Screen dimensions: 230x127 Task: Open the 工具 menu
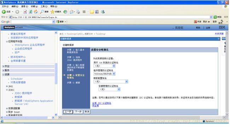pos(44,6)
